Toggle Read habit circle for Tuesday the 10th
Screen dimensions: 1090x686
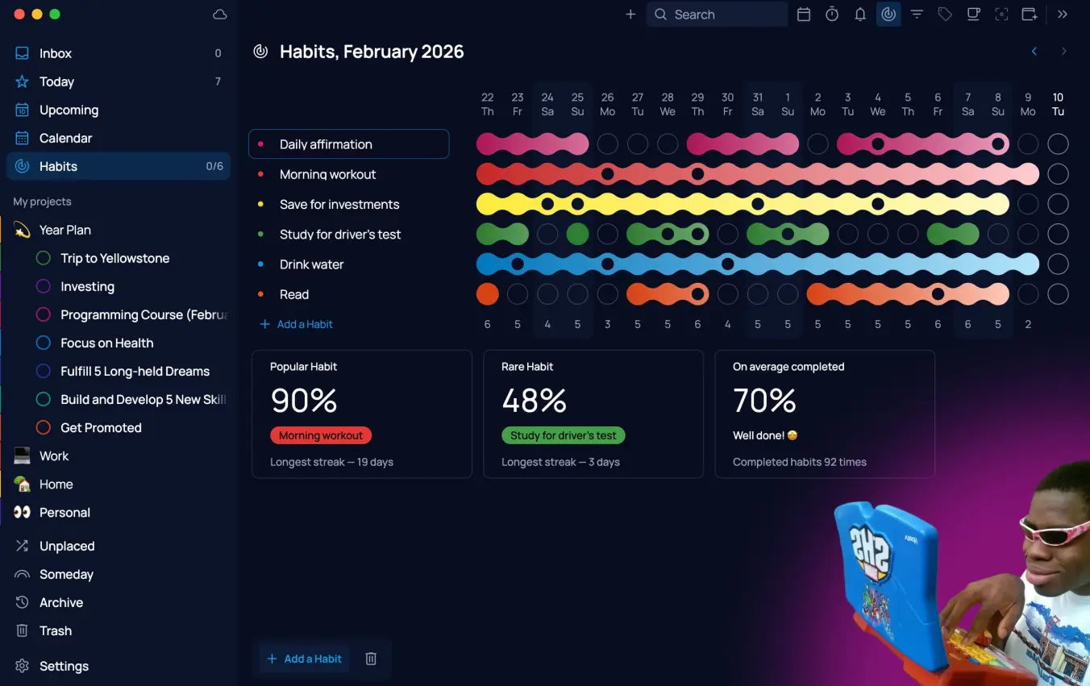(1058, 294)
